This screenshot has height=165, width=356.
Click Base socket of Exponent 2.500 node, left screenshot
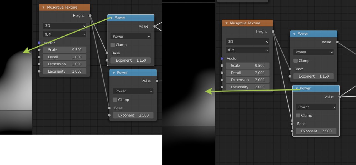pos(110,108)
